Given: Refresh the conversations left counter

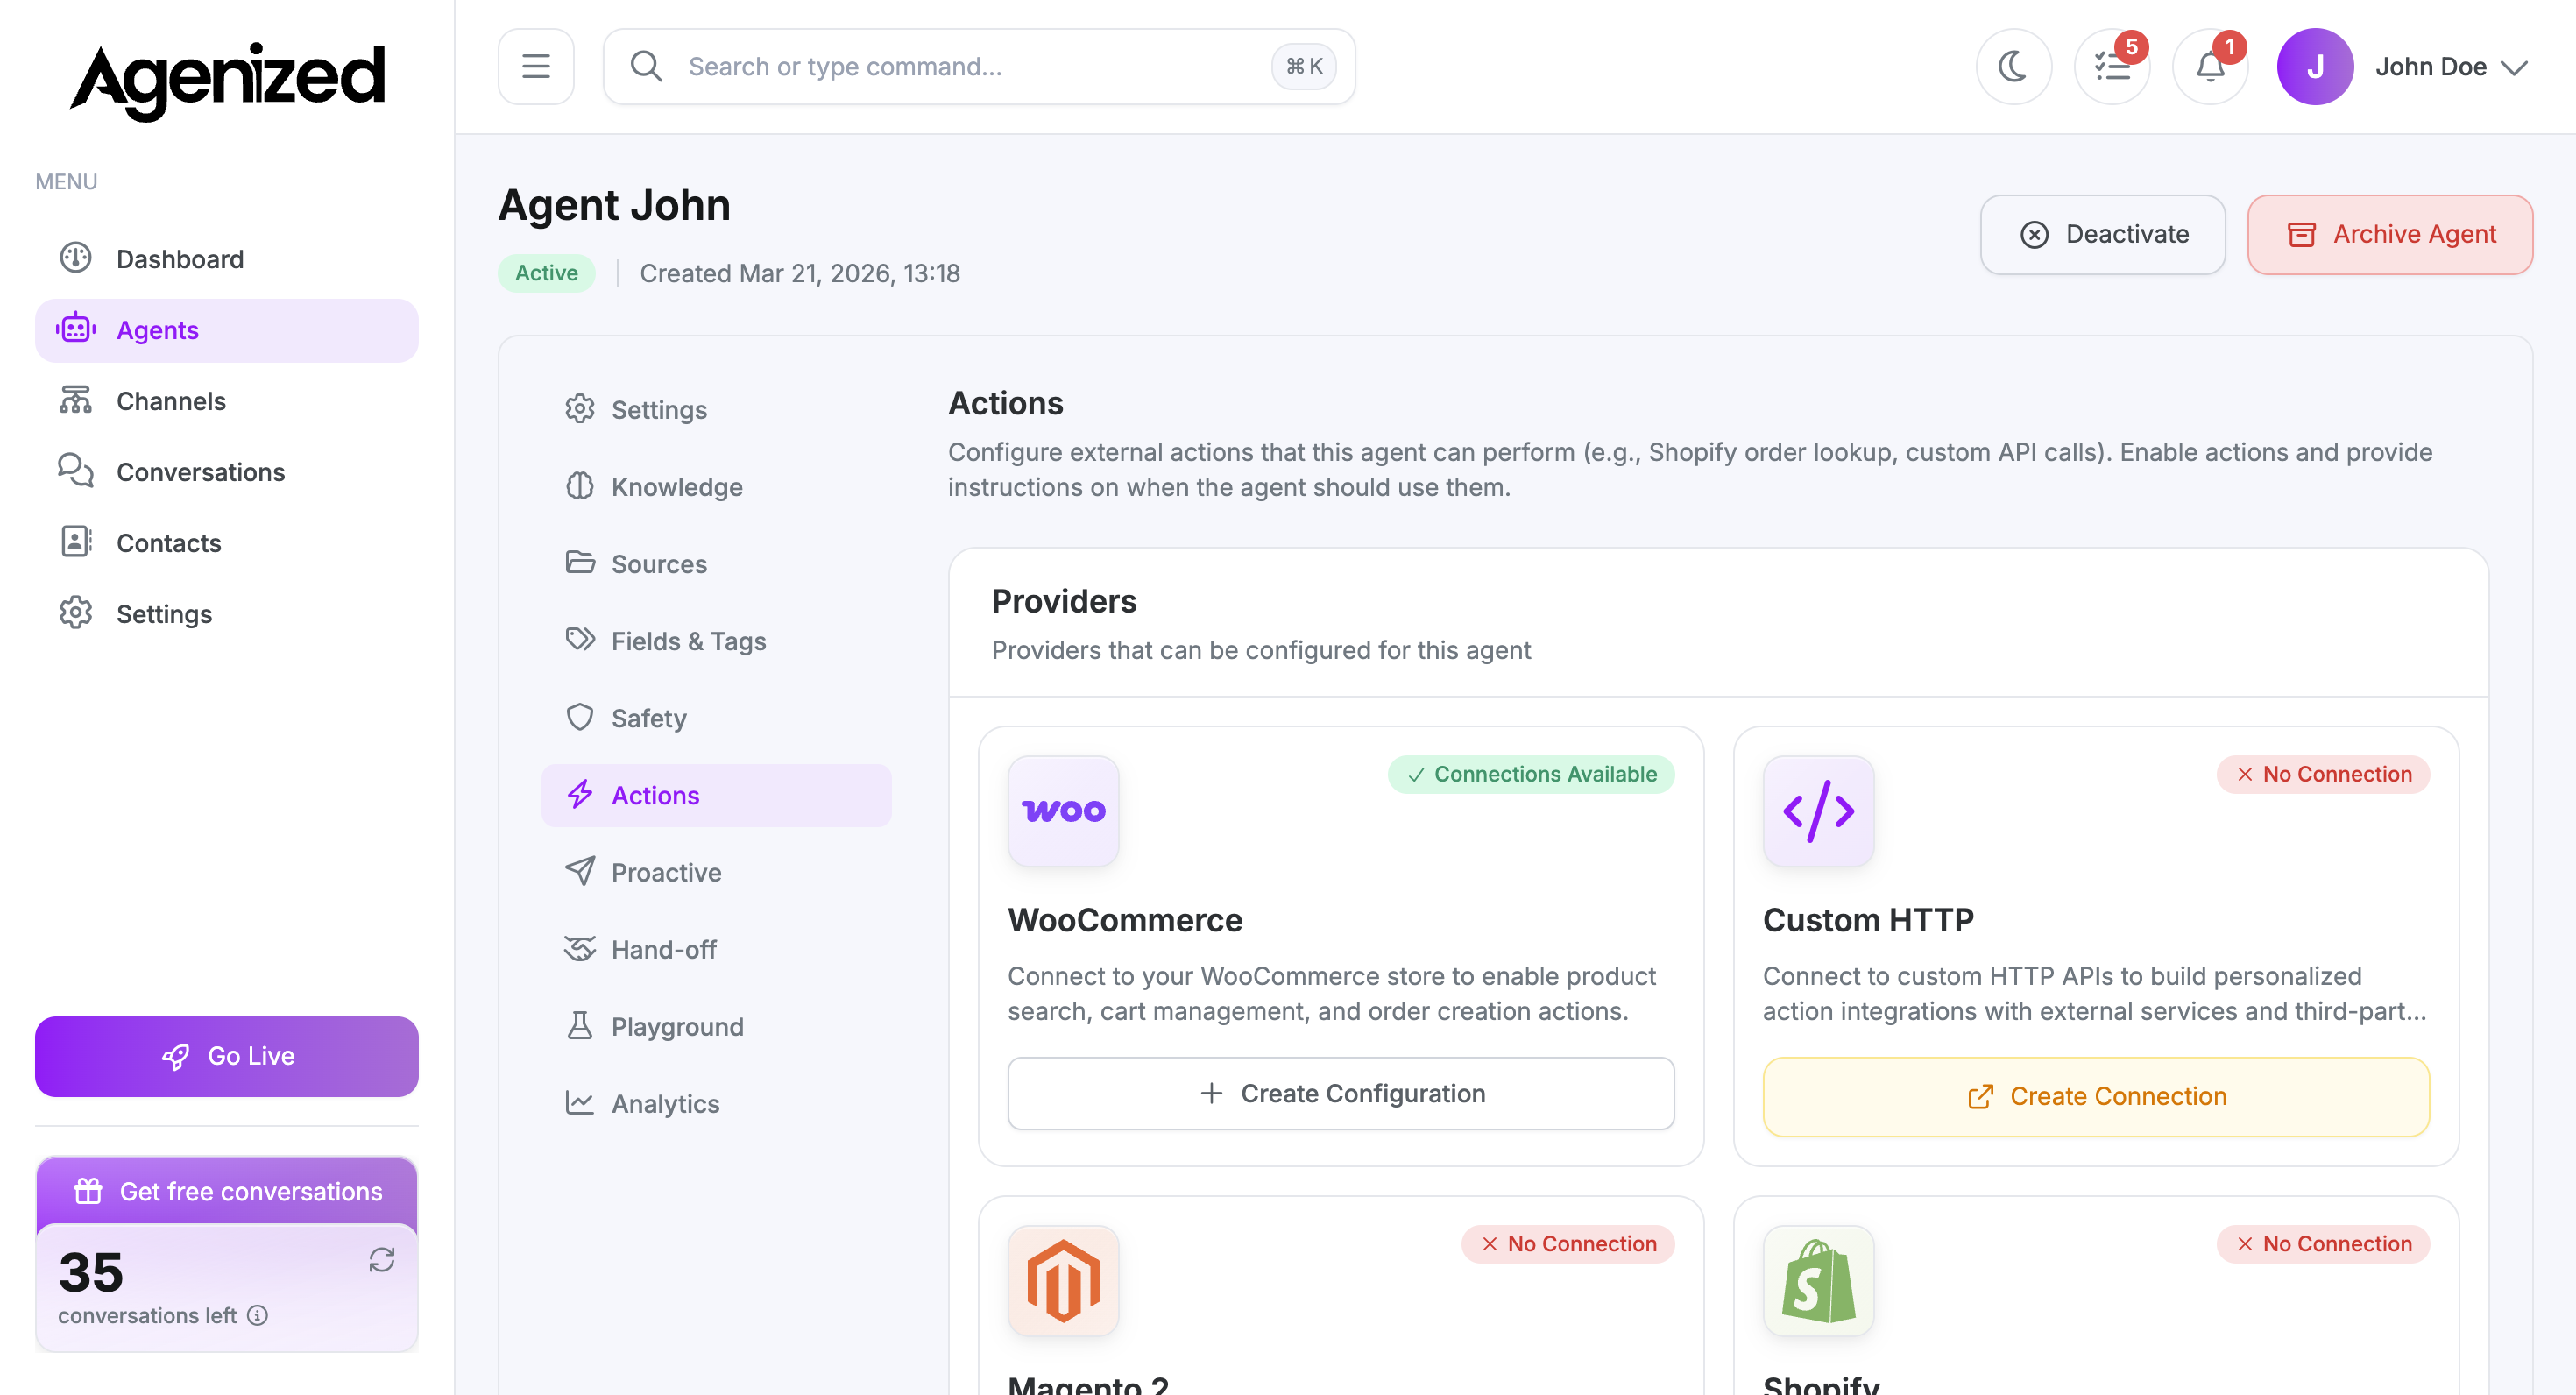Looking at the screenshot, I should click(x=381, y=1259).
